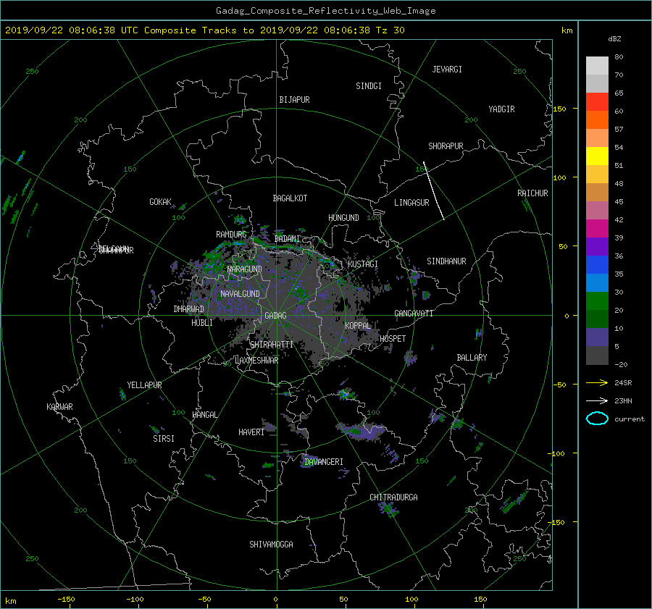Click the white 23MN arrow legend icon

(x=597, y=400)
